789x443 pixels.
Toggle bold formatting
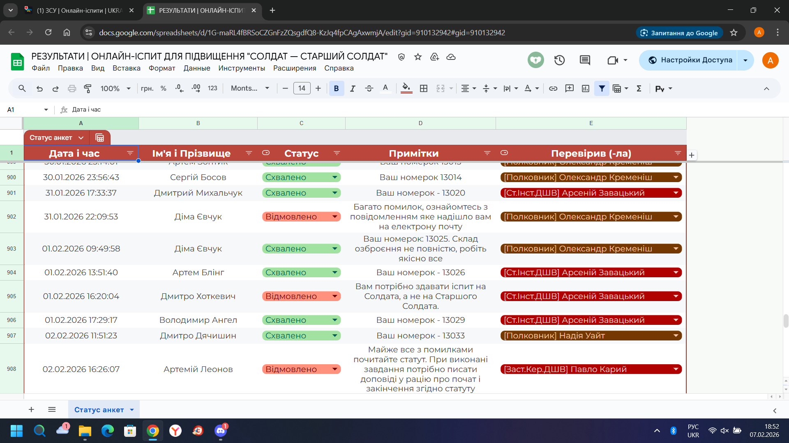point(336,89)
